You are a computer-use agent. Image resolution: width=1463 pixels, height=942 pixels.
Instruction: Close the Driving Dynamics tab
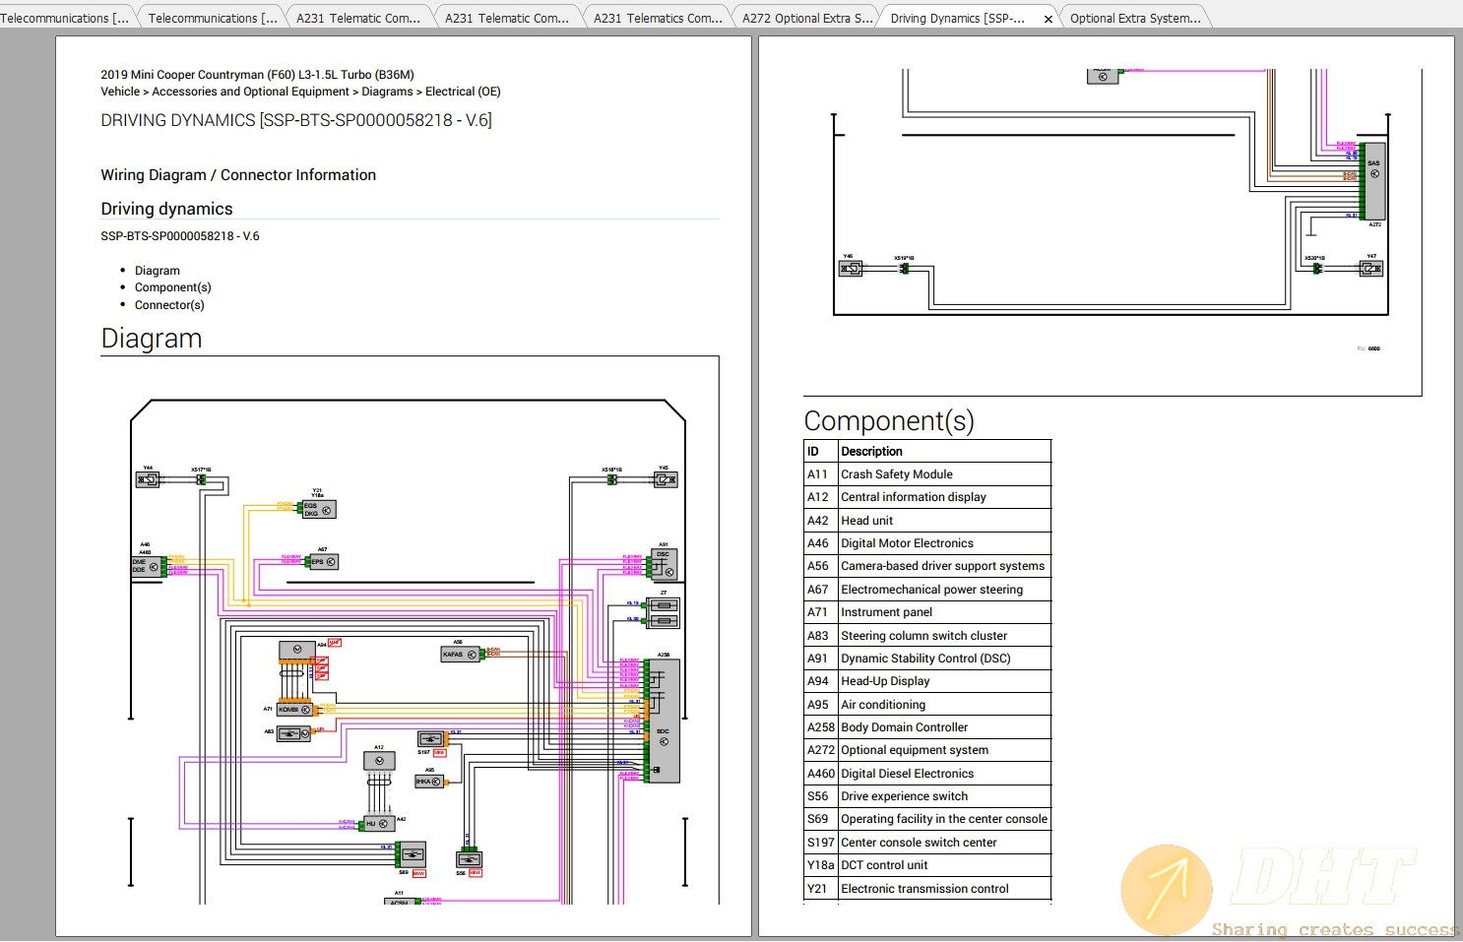point(1048,19)
